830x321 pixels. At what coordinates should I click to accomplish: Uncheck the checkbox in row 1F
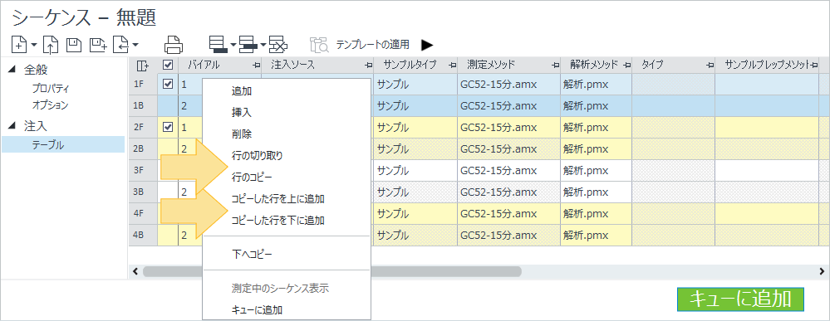[168, 84]
